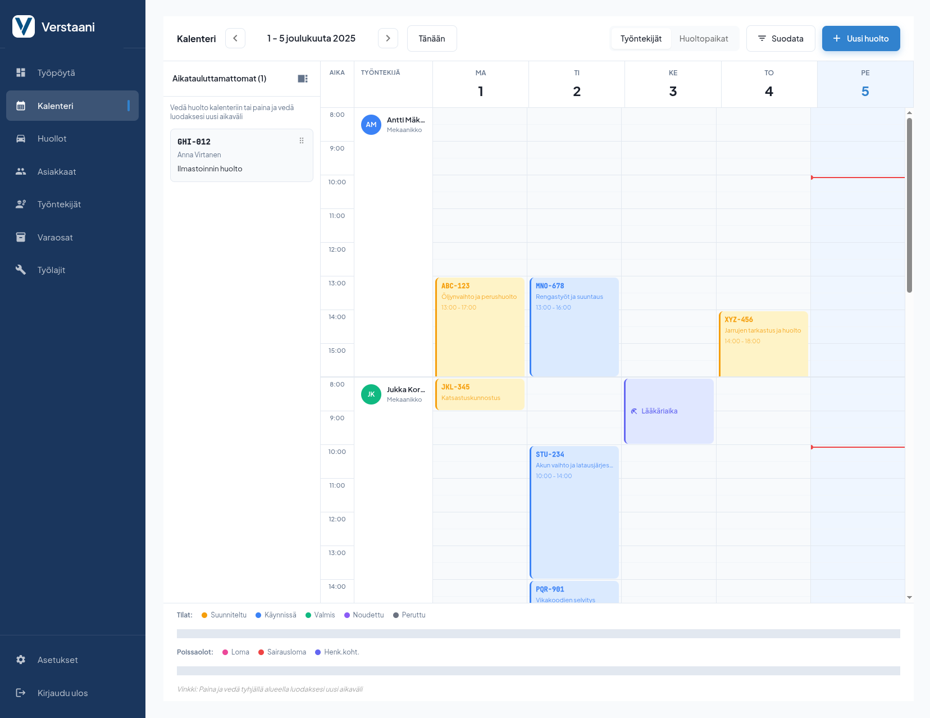The width and height of the screenshot is (930, 718).
Task: Select the Huollot car icon in sidebar
Action: pos(21,138)
